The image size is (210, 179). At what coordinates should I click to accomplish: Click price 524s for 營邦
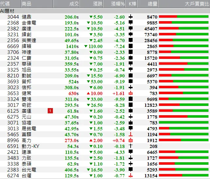pyautogui.click(x=73, y=82)
